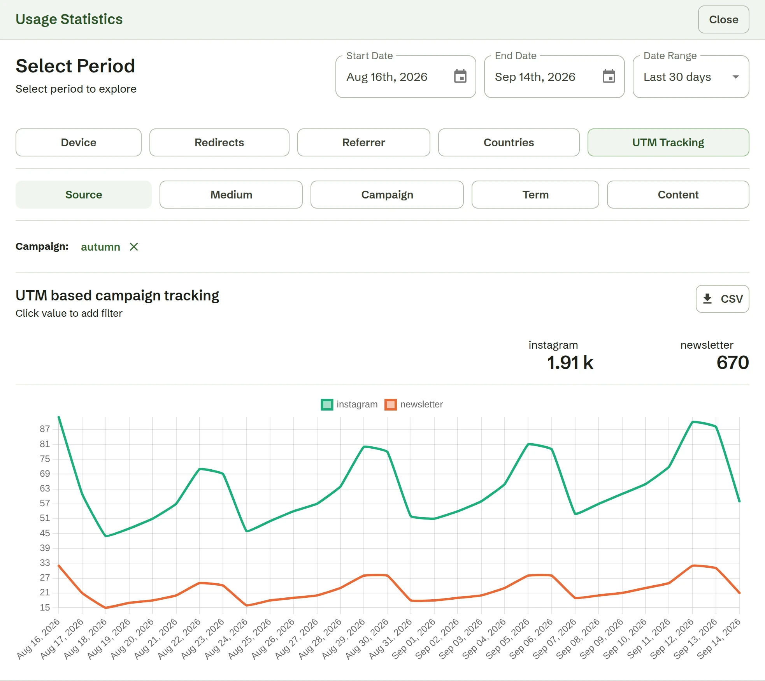Image resolution: width=765 pixels, height=681 pixels.
Task: Click the Campaign: filter label
Action: click(x=42, y=246)
